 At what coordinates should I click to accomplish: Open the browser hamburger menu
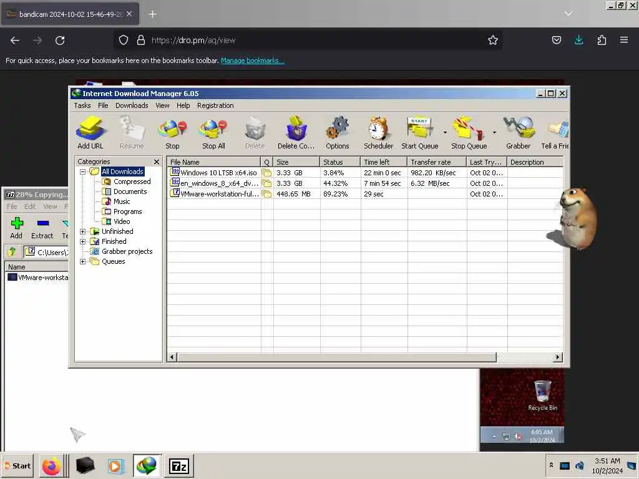[624, 40]
